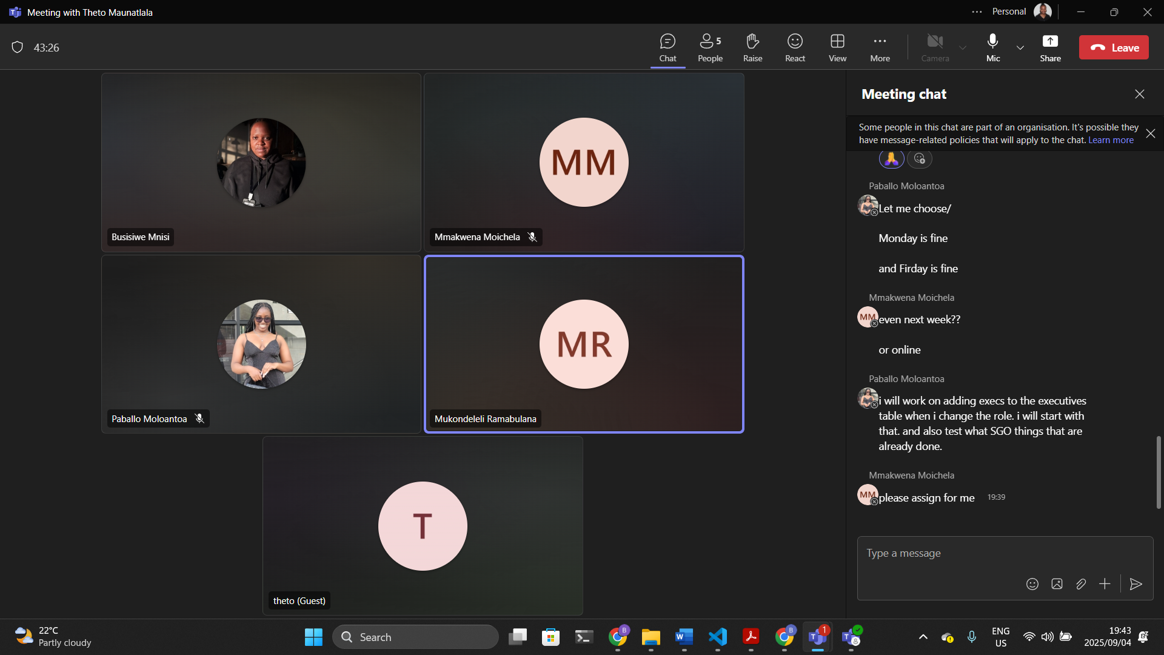Share your screen with Share button
The height and width of the screenshot is (655, 1164).
(x=1050, y=48)
